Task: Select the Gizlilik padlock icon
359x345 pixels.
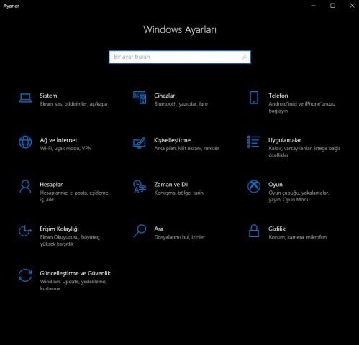Action: (x=254, y=231)
